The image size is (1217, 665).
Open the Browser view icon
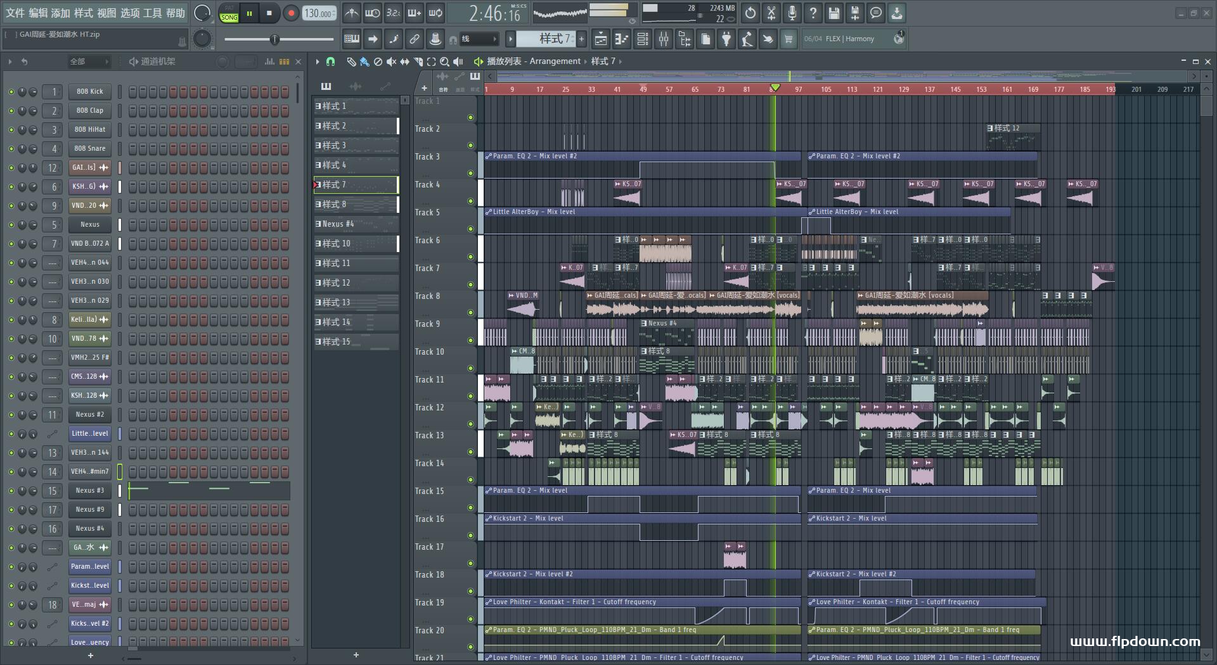click(x=685, y=39)
